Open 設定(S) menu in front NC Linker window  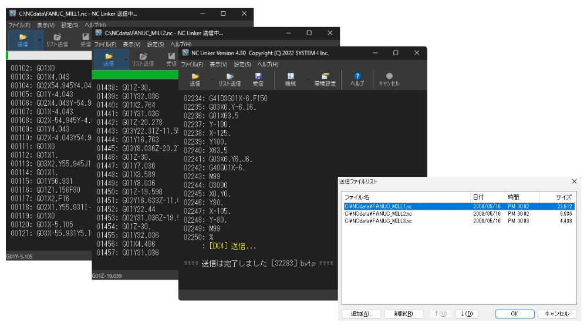[x=242, y=65]
